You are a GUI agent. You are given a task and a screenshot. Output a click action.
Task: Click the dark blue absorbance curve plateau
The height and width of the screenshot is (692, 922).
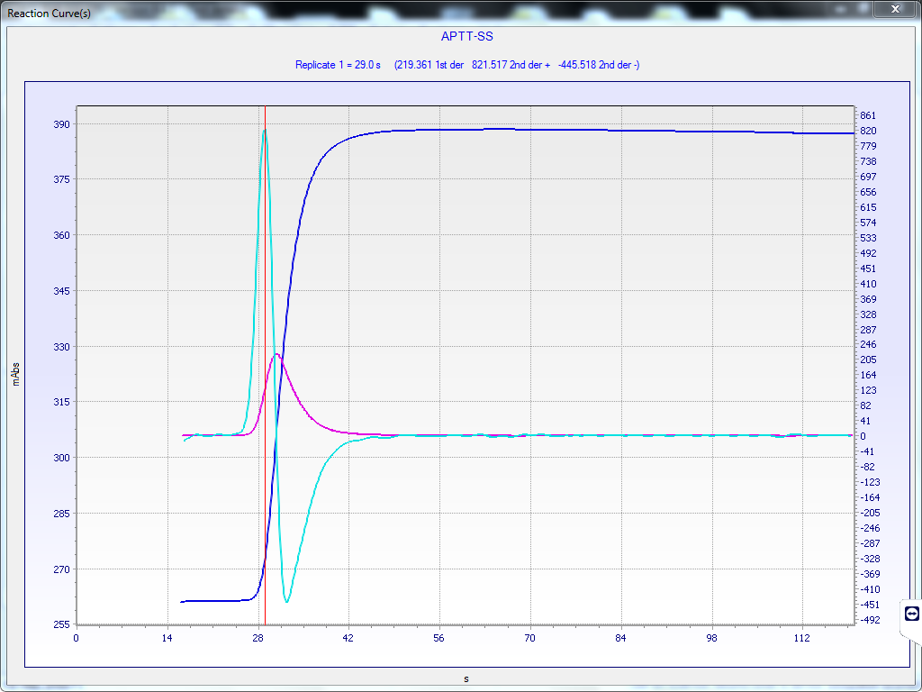540,130
